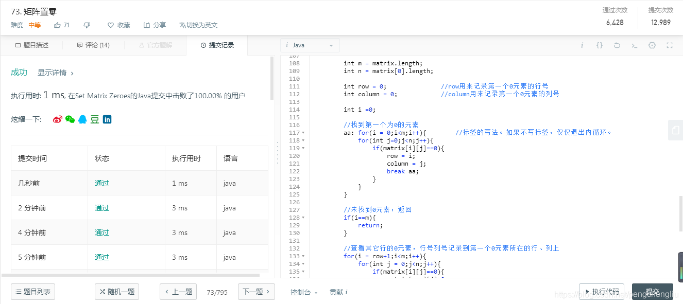683x304 pixels.
Task: Collapse code fold at line 134
Action: pyautogui.click(x=303, y=264)
